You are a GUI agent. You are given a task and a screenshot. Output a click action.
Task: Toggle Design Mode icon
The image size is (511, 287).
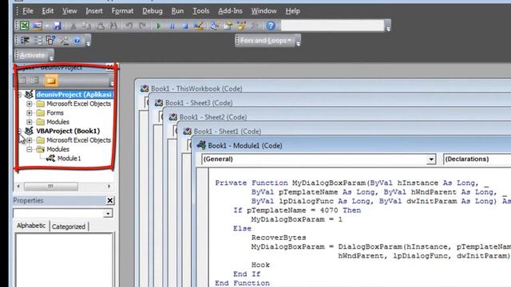tap(198, 26)
